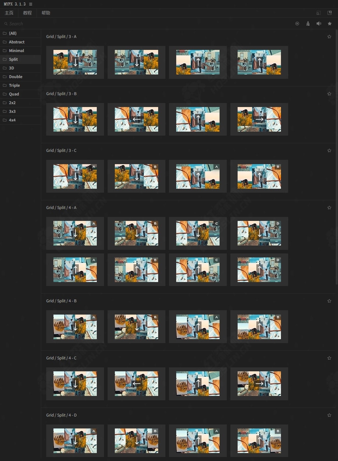Favorite Grid / Split / 3 - B with its star
The width and height of the screenshot is (338, 461).
tap(329, 94)
